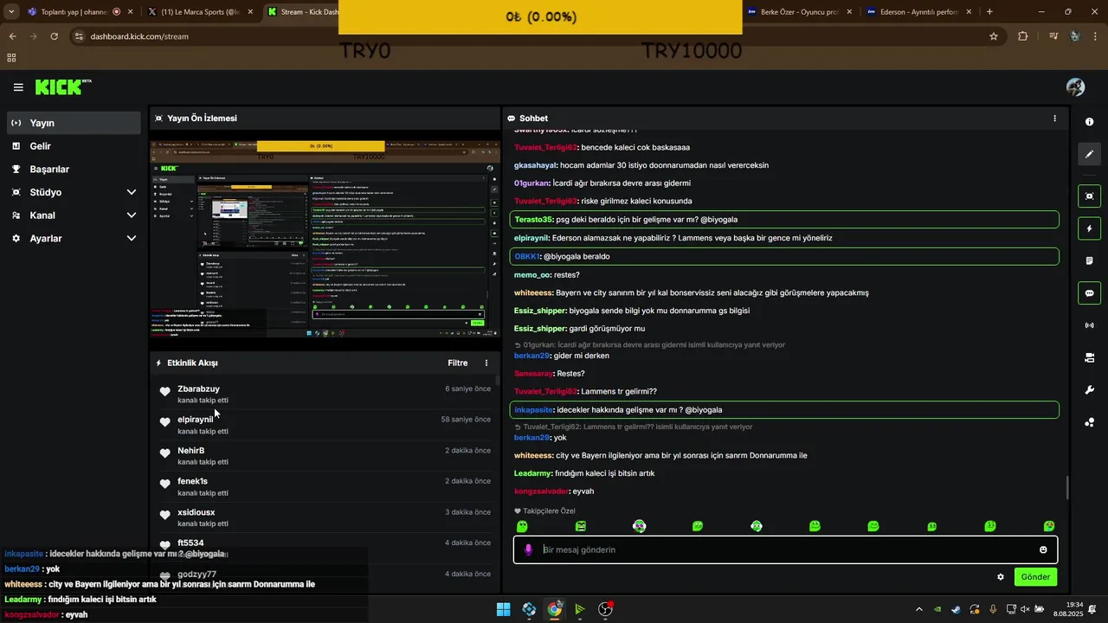Select Başarılar in the left sidebar
The height and width of the screenshot is (623, 1108).
[x=74, y=169]
